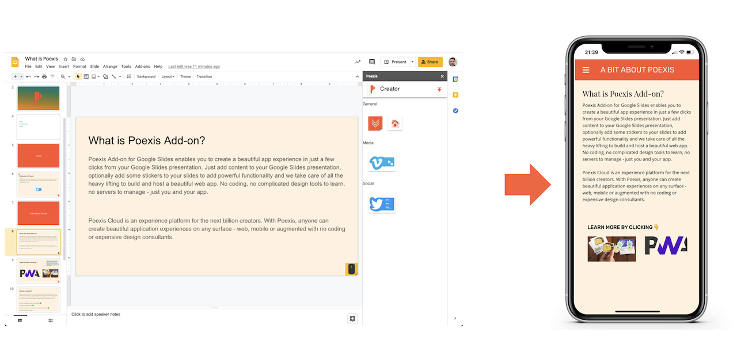The image size is (737, 364).
Task: Insert an image from toolbar
Action: [93, 76]
